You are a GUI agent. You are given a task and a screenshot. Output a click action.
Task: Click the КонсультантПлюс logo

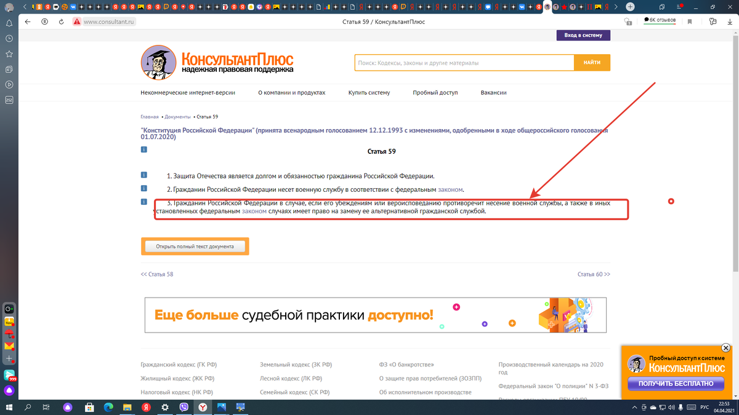point(217,63)
